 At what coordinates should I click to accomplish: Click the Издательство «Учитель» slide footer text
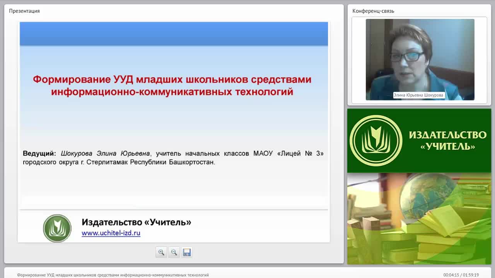click(136, 222)
